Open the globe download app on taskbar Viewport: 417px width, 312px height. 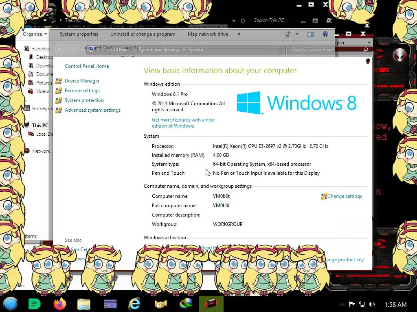186,304
